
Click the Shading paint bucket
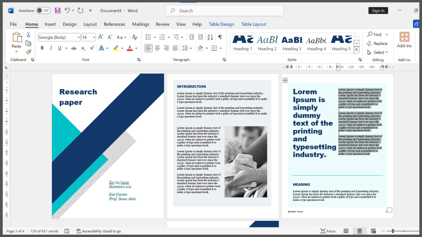(200, 48)
